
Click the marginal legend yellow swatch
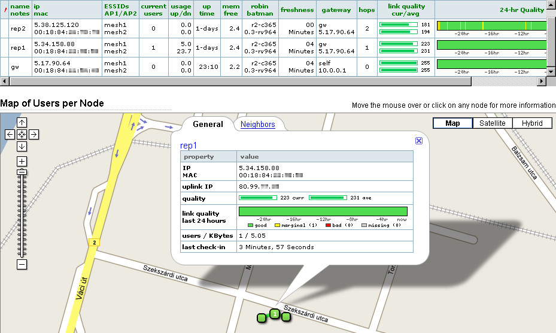click(x=277, y=225)
